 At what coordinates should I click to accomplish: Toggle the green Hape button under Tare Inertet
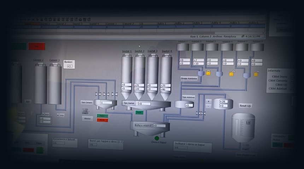(x=139, y=112)
